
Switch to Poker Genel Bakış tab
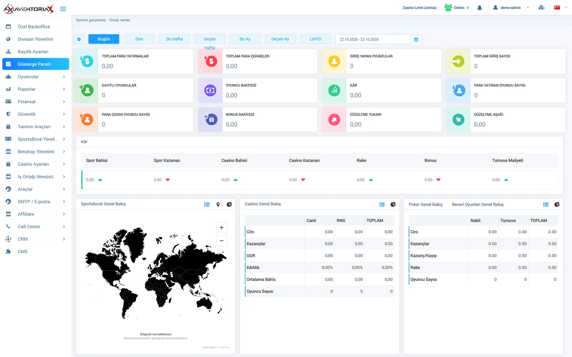425,205
